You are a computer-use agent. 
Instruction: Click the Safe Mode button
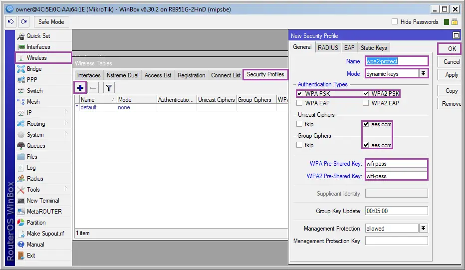pyautogui.click(x=51, y=21)
